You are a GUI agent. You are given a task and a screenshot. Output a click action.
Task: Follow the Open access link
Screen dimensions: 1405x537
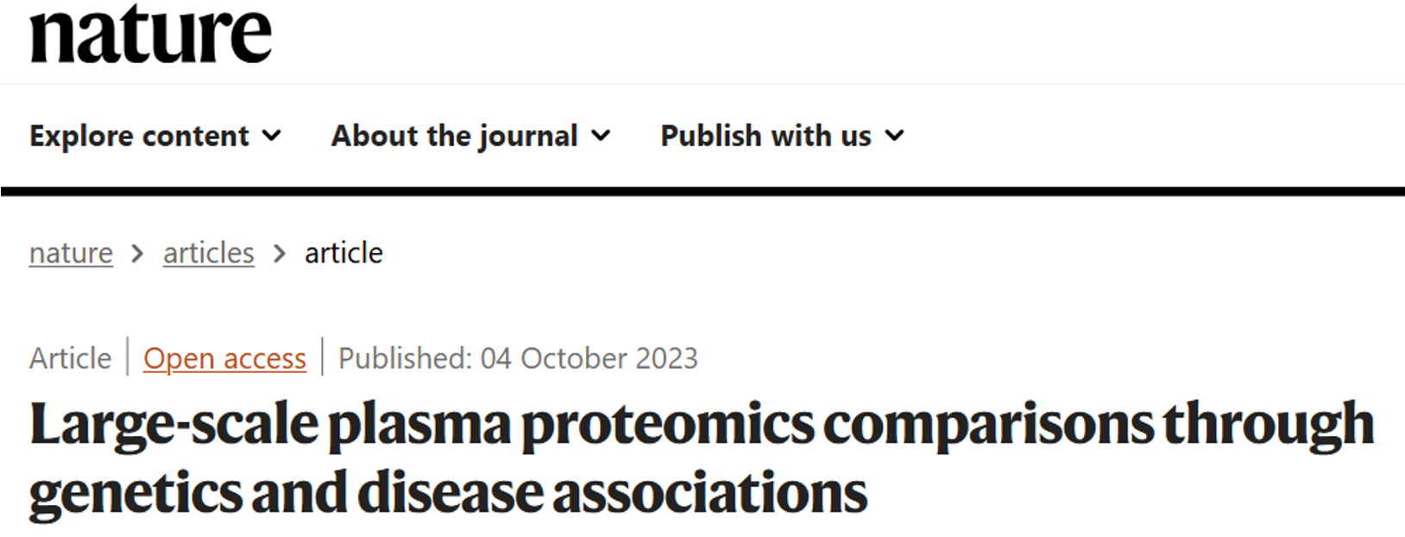[x=224, y=358]
